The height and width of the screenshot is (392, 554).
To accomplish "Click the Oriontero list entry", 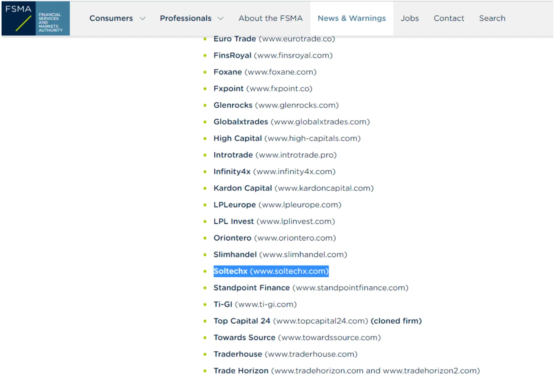I will (x=275, y=238).
